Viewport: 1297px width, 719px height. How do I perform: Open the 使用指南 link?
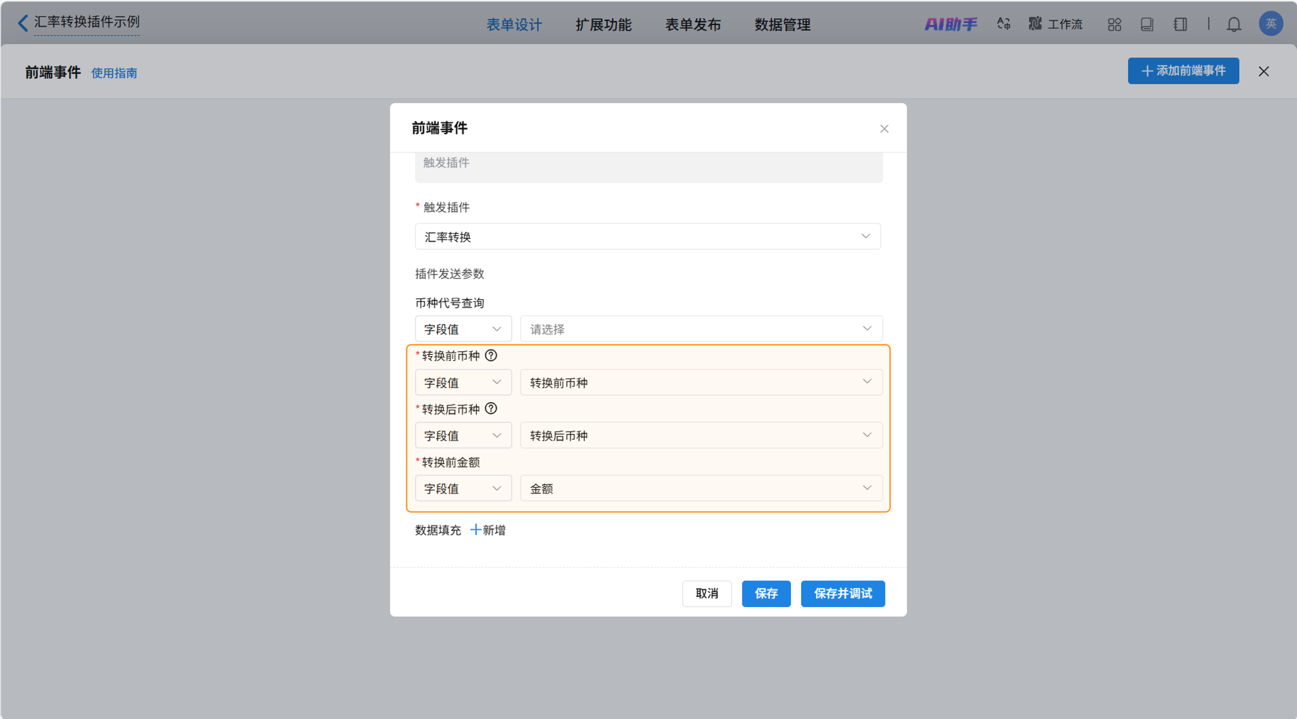(114, 73)
